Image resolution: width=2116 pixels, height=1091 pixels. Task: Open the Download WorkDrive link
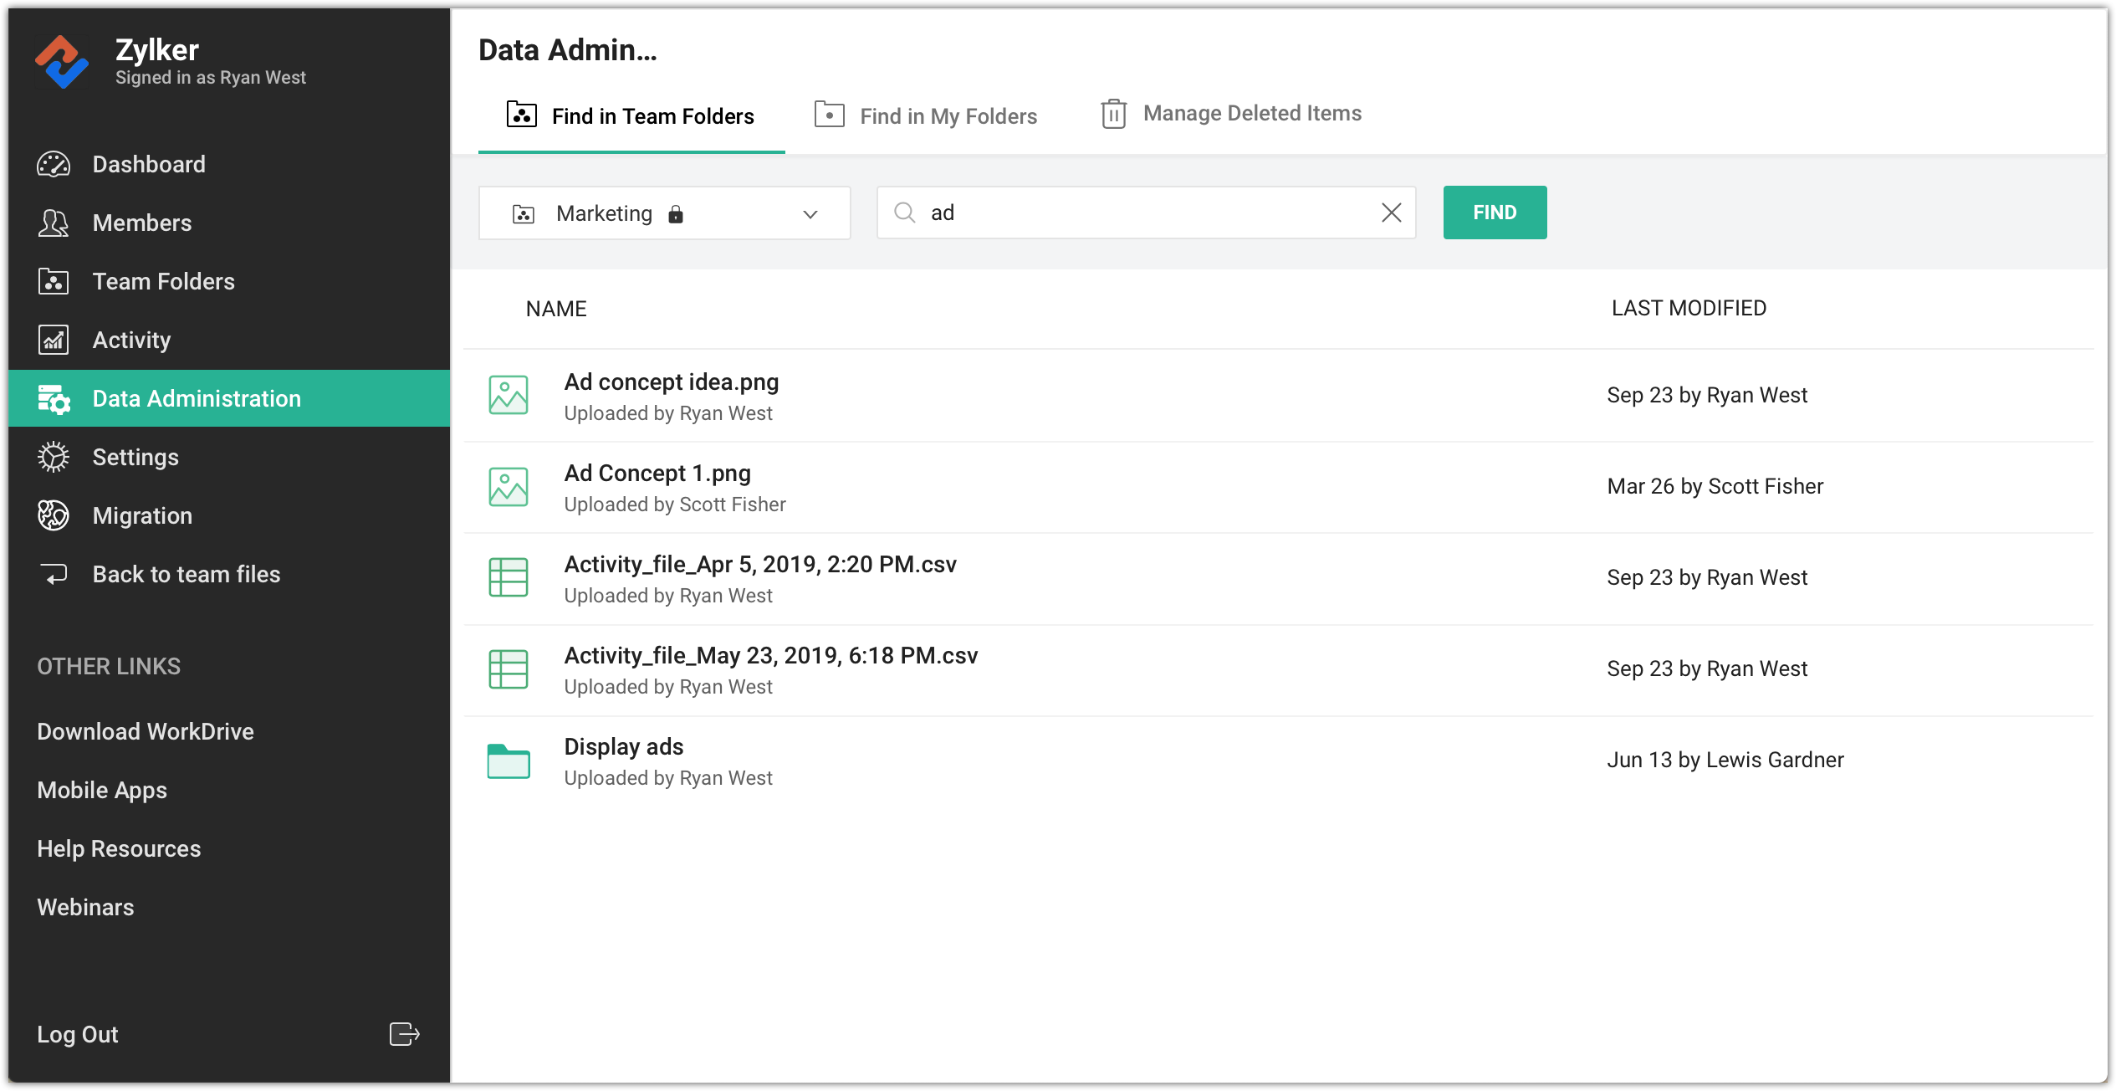point(146,732)
